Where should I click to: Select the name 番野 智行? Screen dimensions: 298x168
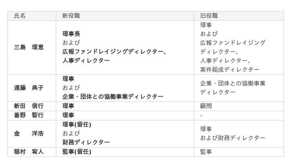pos(29,115)
